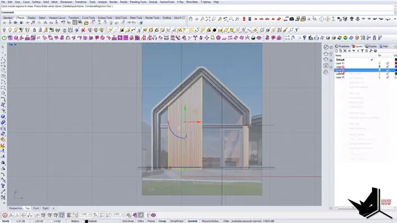397x223 pixels.
Task: Click the crosshair target icon in top-right toolbar
Action: click(322, 19)
